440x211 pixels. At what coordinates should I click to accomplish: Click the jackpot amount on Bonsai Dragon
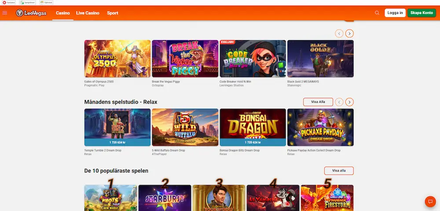[253, 142]
